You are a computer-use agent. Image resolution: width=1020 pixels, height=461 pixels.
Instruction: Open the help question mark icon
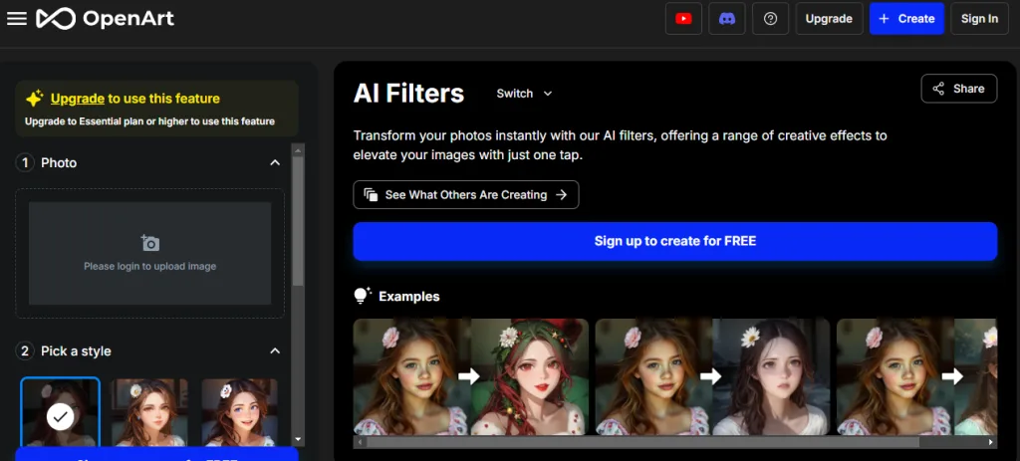tap(770, 19)
